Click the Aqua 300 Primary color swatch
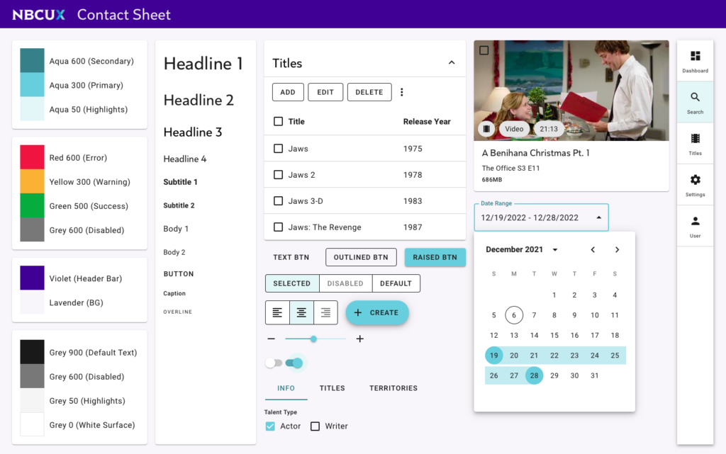 [32, 85]
